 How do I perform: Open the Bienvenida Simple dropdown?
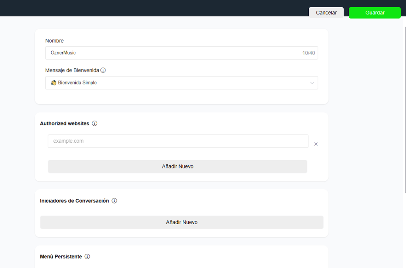[x=181, y=83]
